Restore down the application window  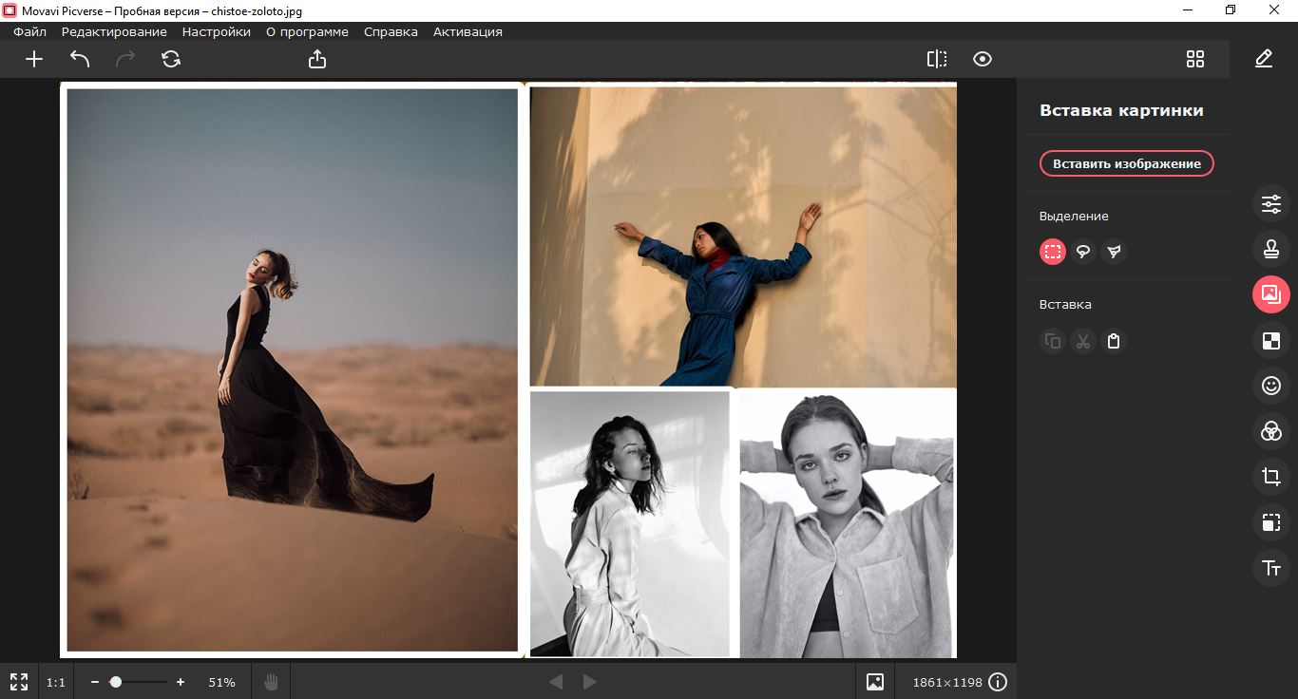[x=1231, y=9]
